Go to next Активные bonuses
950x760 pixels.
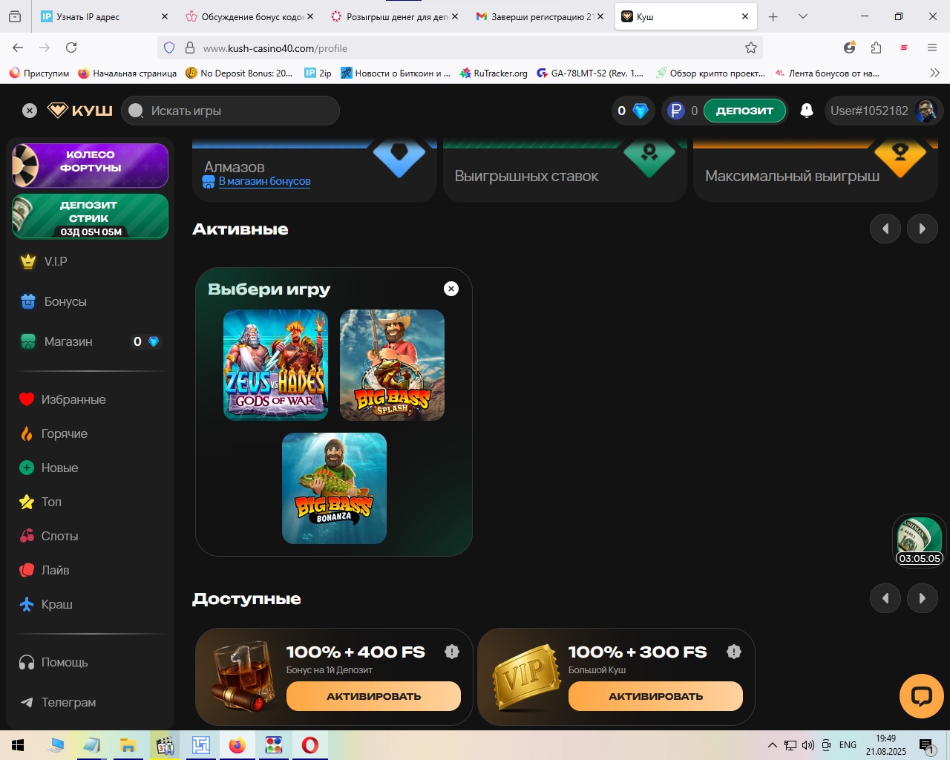923,229
